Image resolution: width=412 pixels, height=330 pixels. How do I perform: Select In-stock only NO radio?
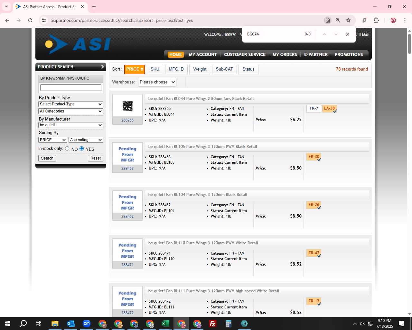click(x=67, y=149)
